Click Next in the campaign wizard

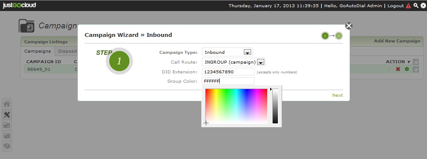pos(337,95)
